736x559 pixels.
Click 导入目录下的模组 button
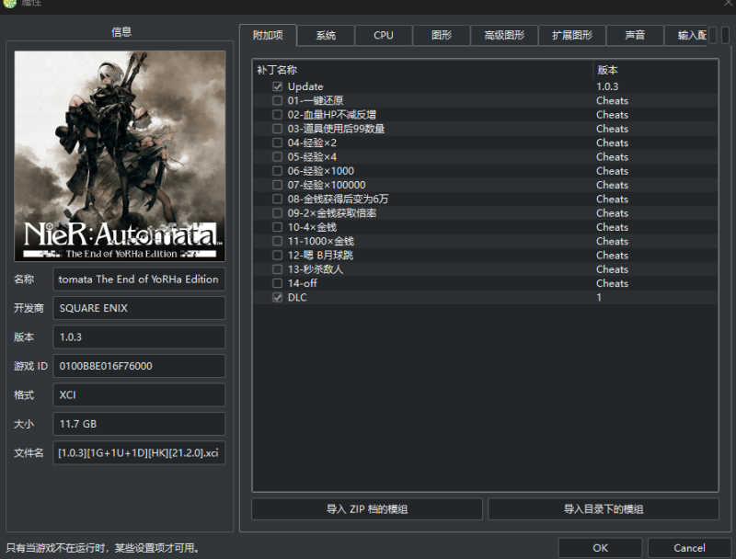tap(604, 508)
